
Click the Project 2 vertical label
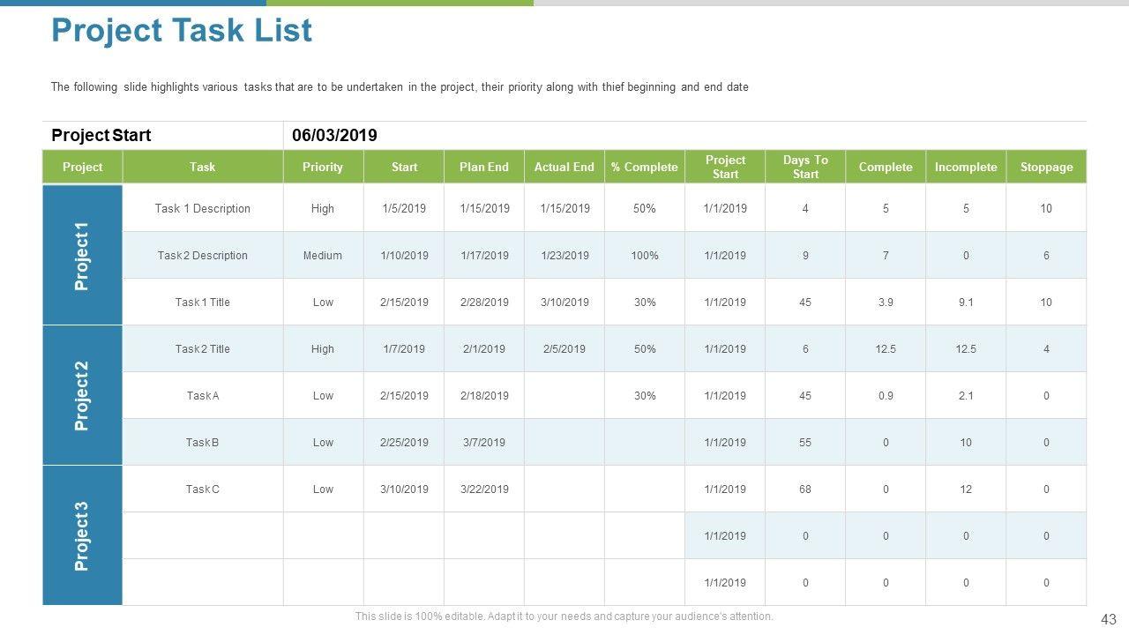[82, 395]
